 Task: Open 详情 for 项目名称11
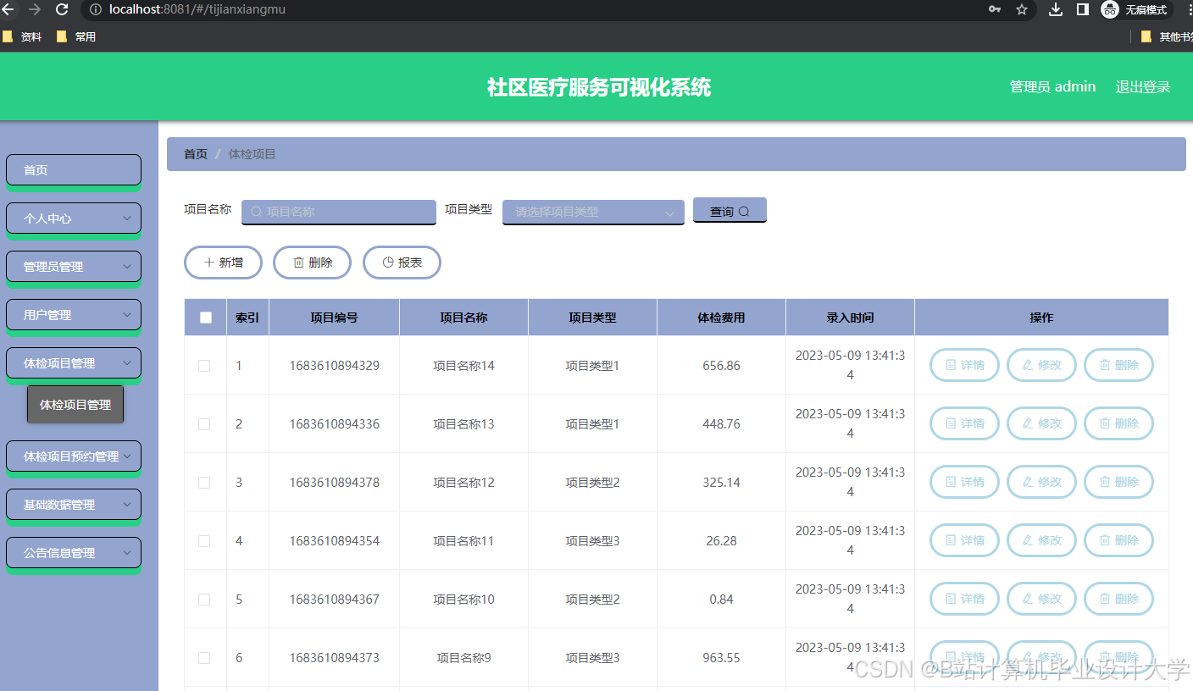pos(964,540)
